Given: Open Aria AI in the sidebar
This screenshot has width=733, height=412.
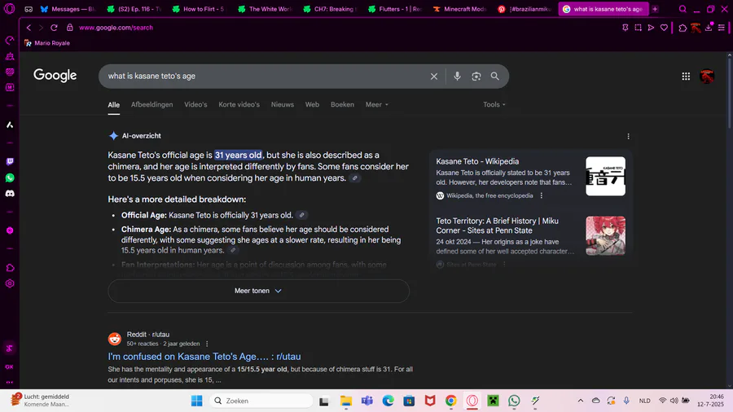Looking at the screenshot, I should (10, 125).
